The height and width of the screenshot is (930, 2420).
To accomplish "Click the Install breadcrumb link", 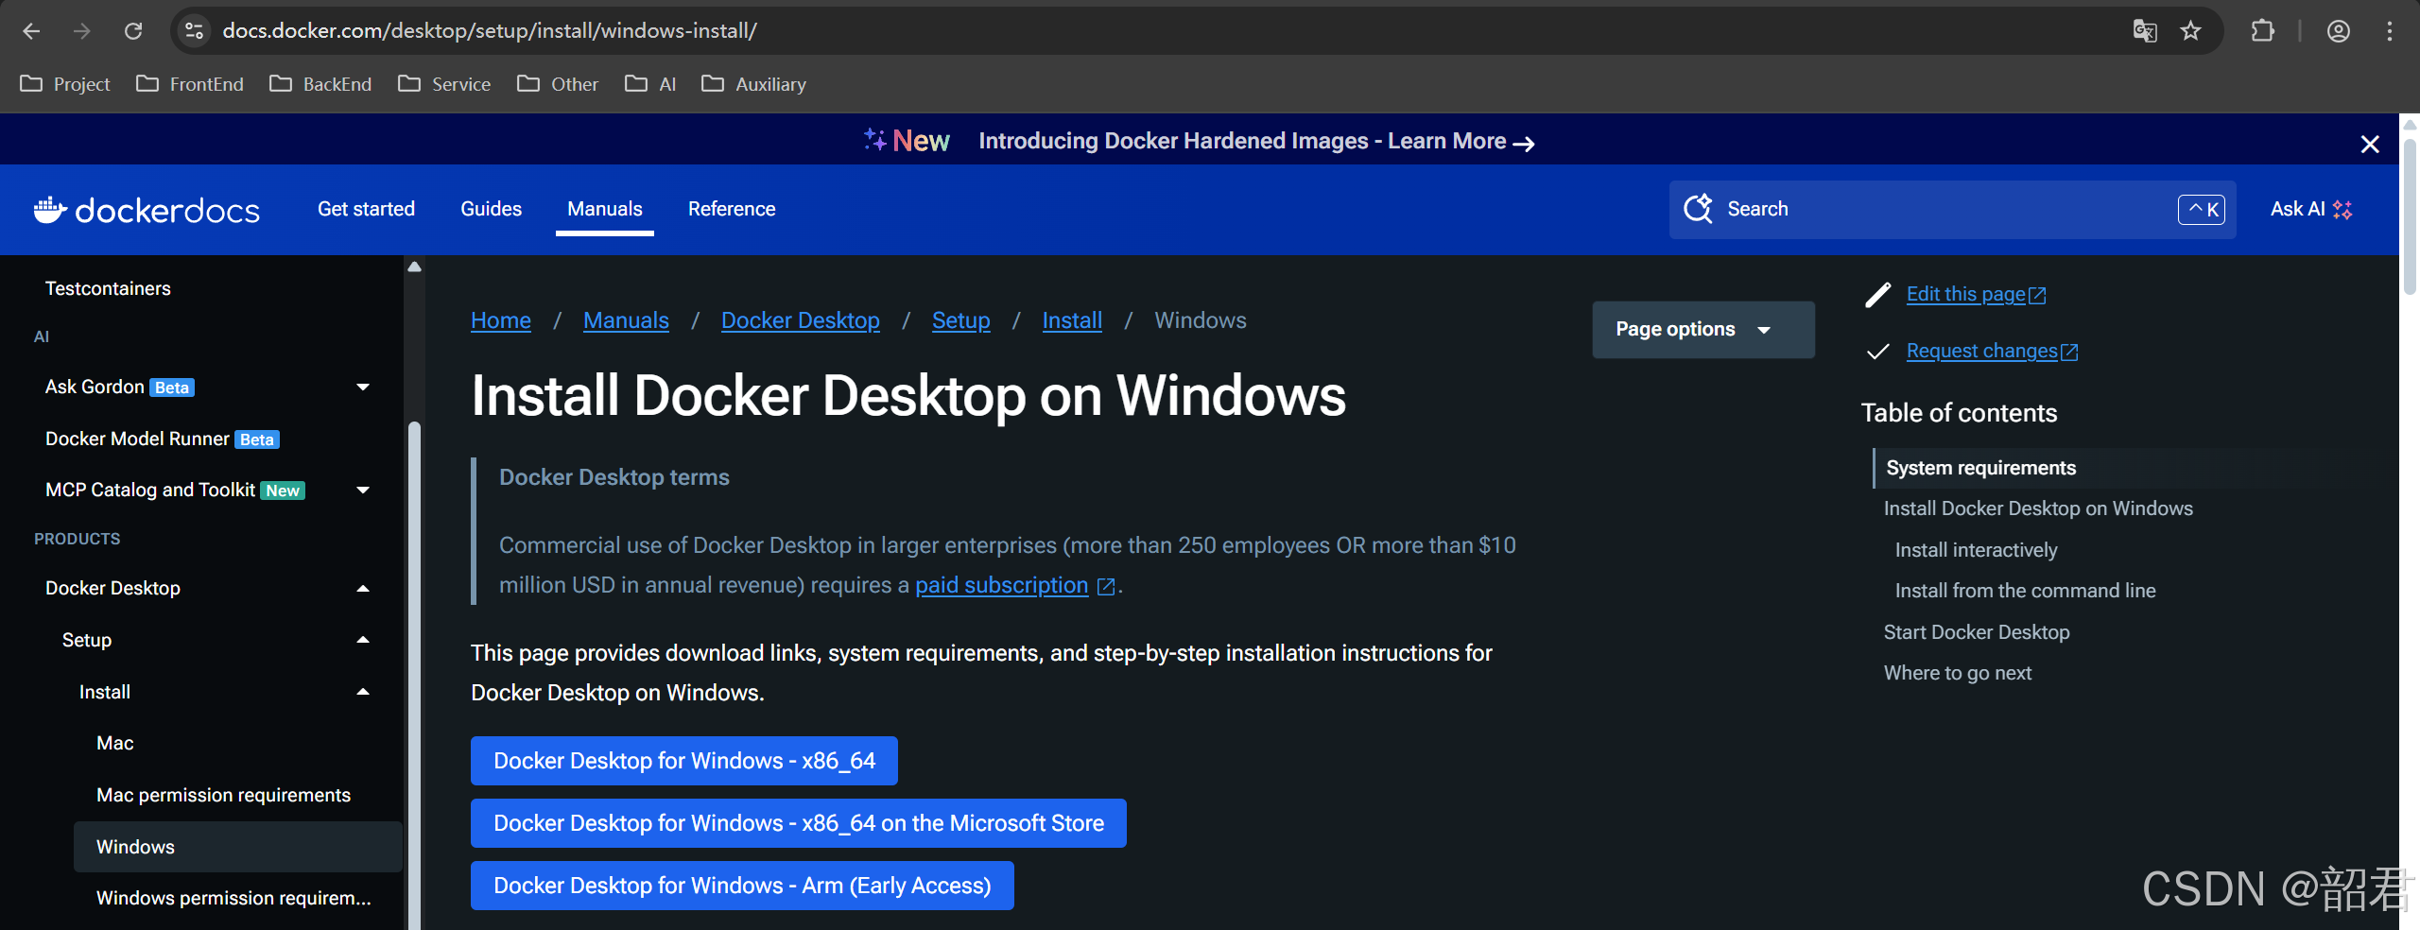I will (x=1072, y=320).
